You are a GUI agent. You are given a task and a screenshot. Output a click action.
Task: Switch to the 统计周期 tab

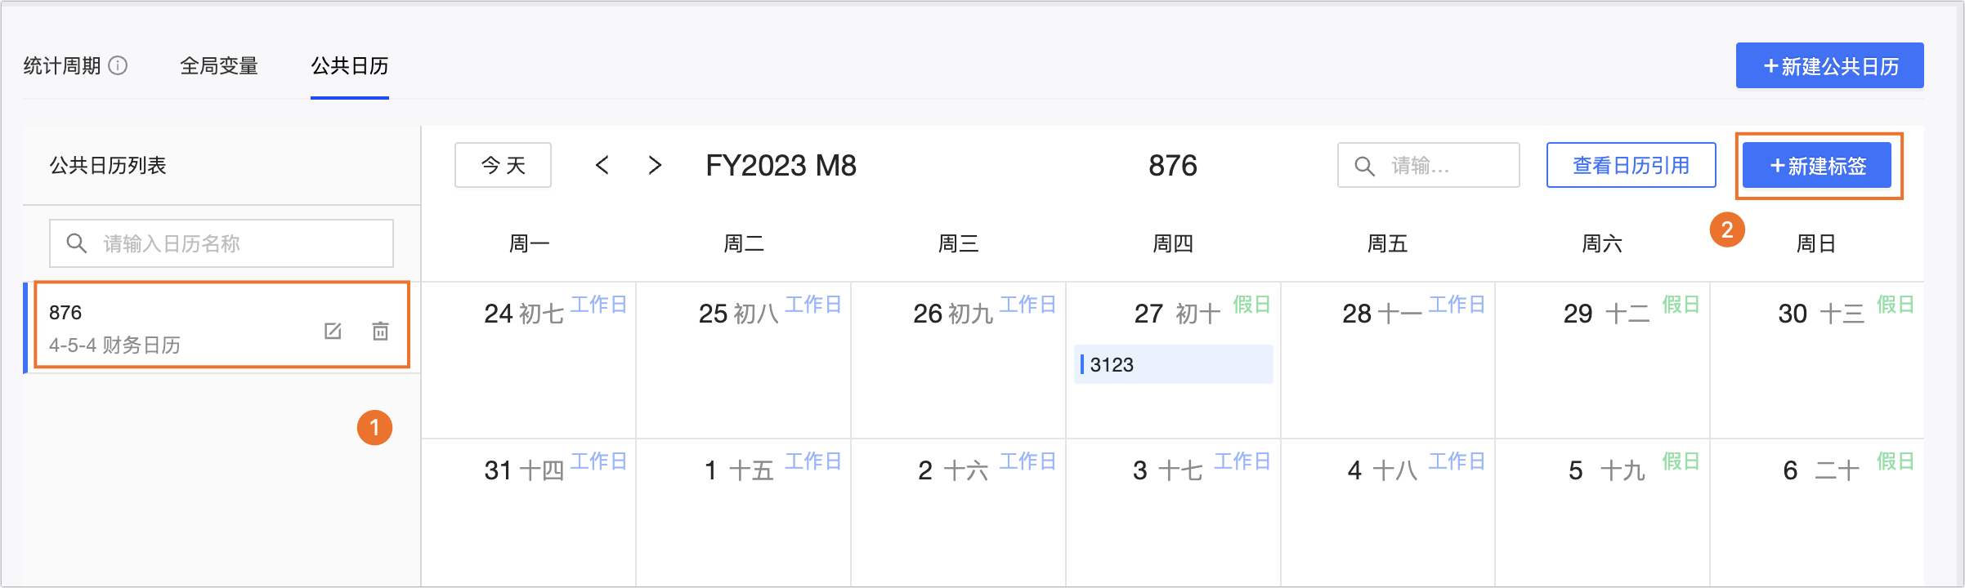[x=62, y=65]
